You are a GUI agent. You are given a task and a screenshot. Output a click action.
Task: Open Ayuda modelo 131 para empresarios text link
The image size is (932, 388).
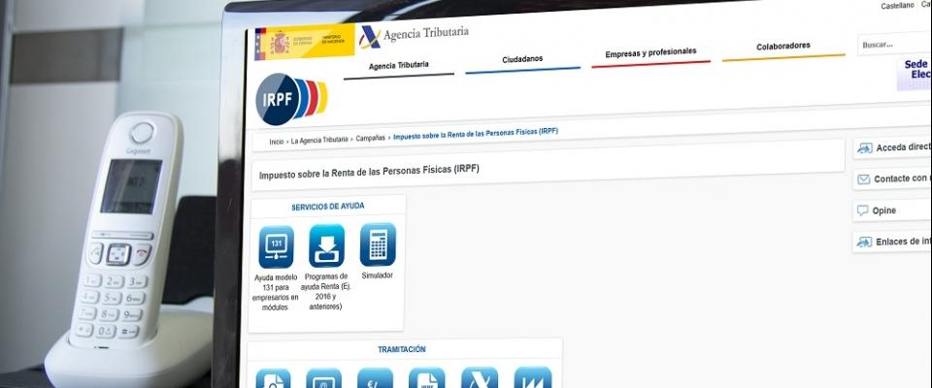[276, 292]
